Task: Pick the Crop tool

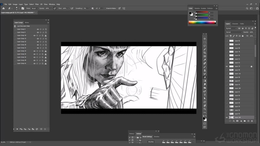Action: coord(205,52)
